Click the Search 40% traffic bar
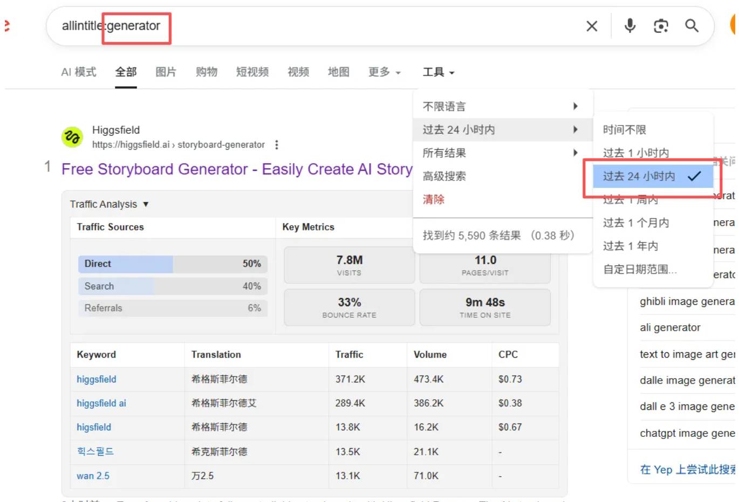This screenshot has width=739, height=502. pyautogui.click(x=173, y=286)
